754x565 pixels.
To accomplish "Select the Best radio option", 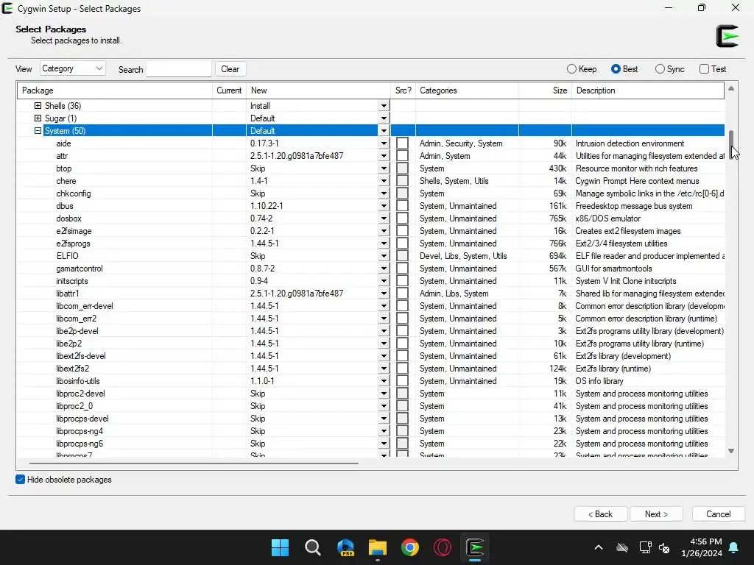I will click(x=624, y=69).
